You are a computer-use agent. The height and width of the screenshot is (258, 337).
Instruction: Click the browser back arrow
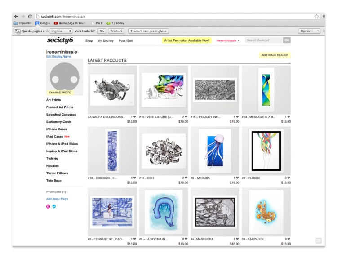17,16
